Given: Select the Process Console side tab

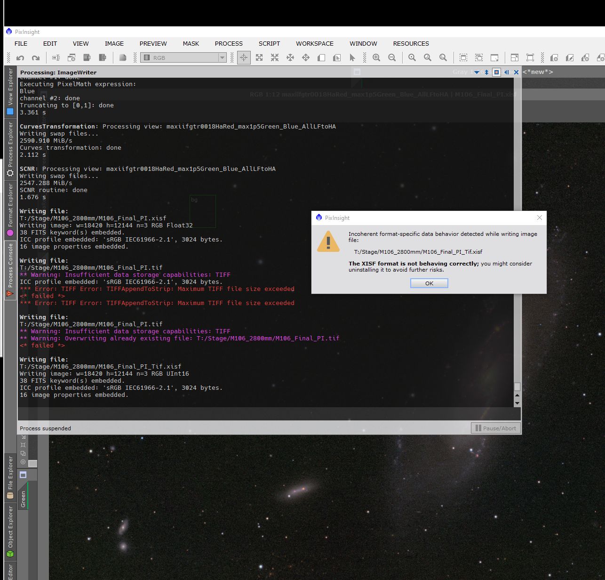Looking at the screenshot, I should [x=10, y=270].
